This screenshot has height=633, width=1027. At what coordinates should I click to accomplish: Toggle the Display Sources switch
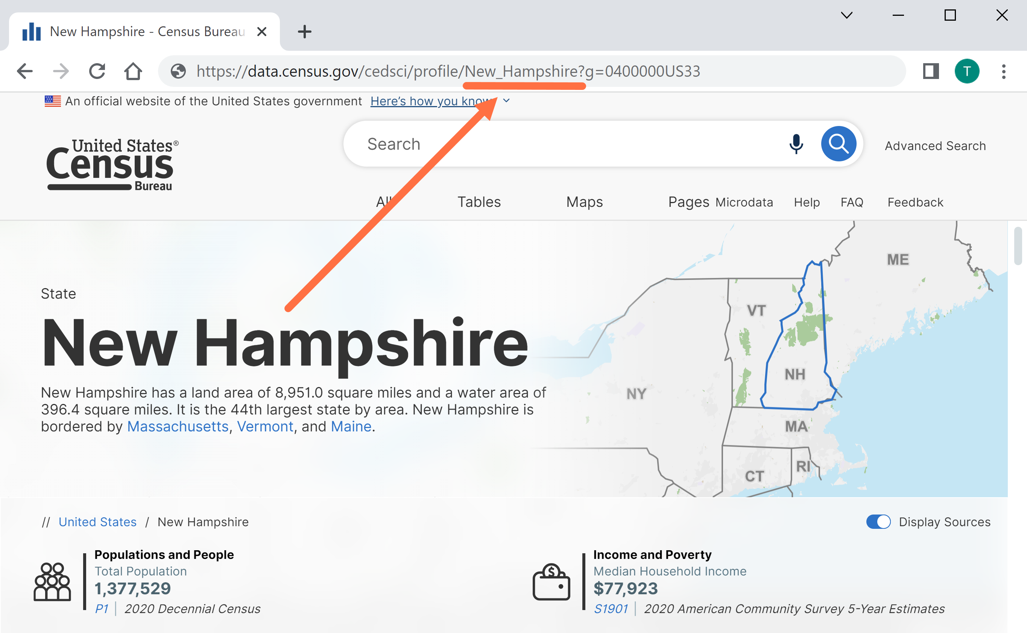point(878,522)
